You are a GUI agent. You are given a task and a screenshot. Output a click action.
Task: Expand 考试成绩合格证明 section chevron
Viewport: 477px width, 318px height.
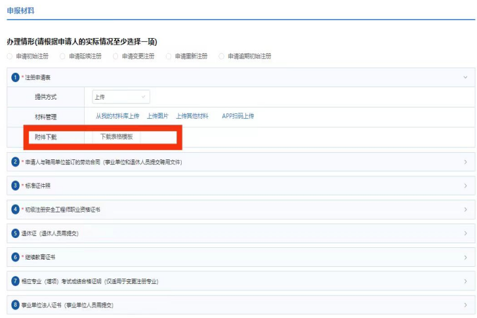coord(465,281)
